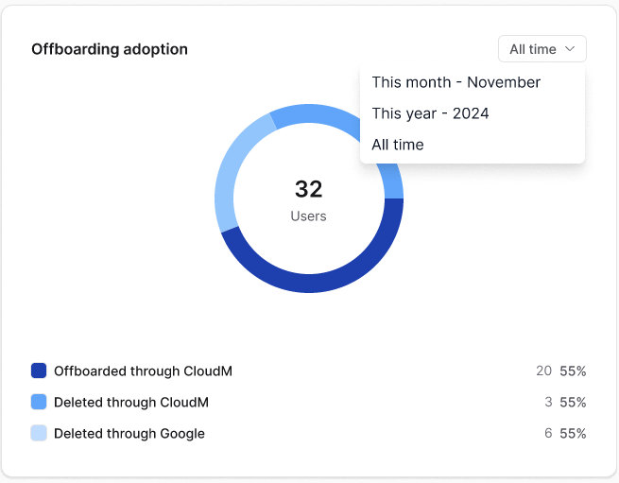Click the Deleted through CloudM legend label
Viewport: 619px width, 483px height.
click(131, 402)
